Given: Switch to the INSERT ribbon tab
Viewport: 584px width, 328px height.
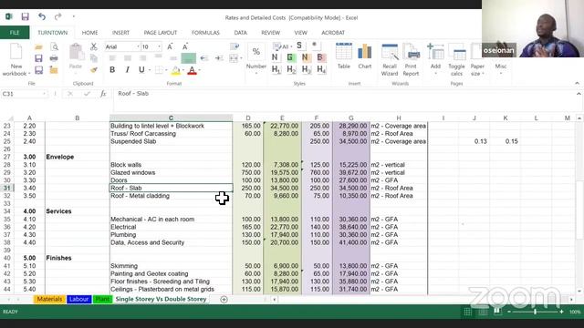Looking at the screenshot, I should tap(120, 33).
